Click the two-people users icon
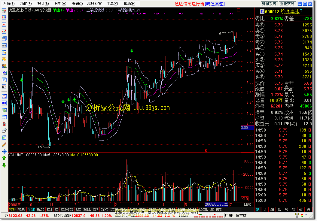The width and height of the screenshot is (317, 221). [x=4, y=66]
